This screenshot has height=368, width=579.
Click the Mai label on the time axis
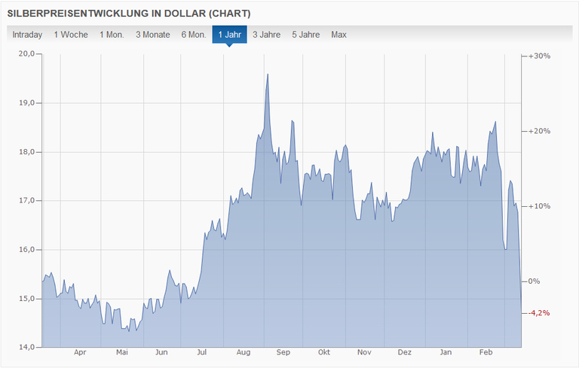(121, 352)
